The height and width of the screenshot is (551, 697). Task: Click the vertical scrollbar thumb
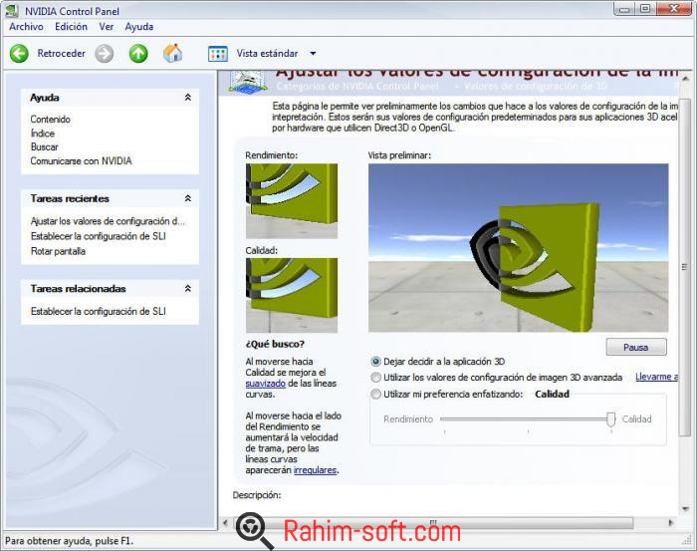pos(685,267)
